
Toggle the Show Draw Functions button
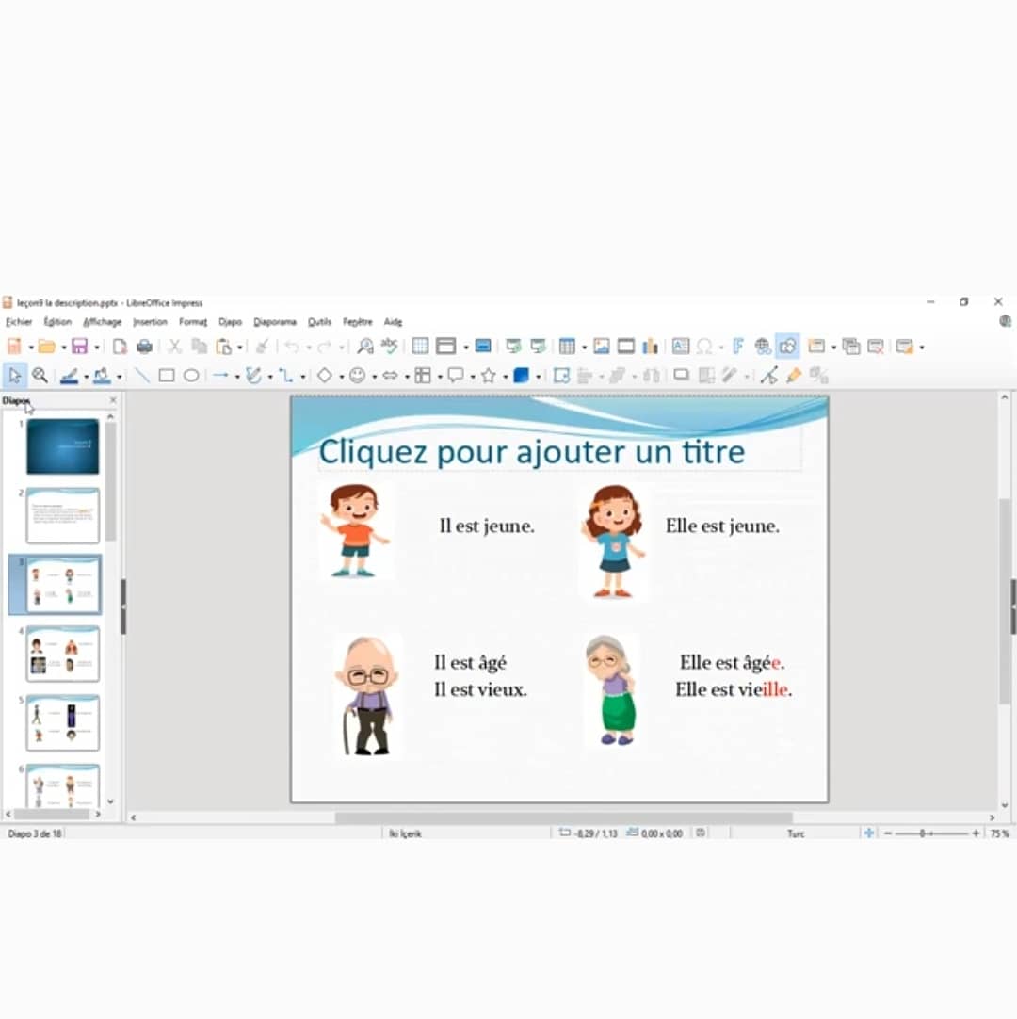coord(787,347)
